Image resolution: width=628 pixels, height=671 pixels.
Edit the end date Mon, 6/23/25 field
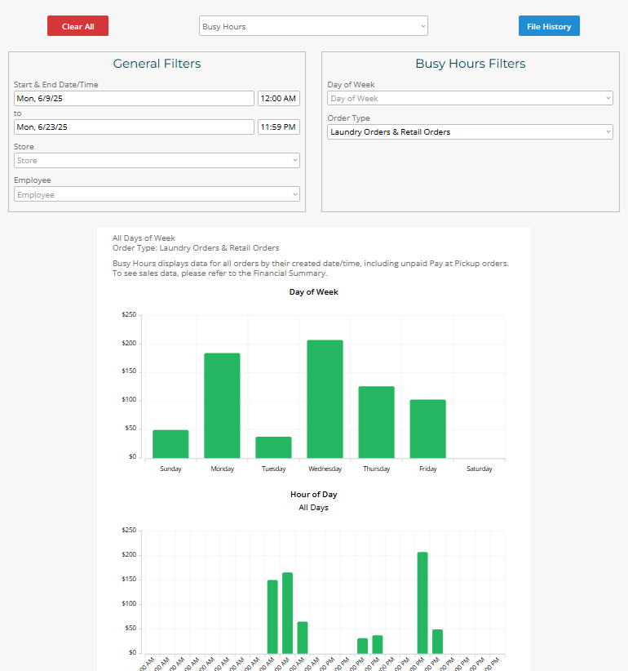(134, 127)
